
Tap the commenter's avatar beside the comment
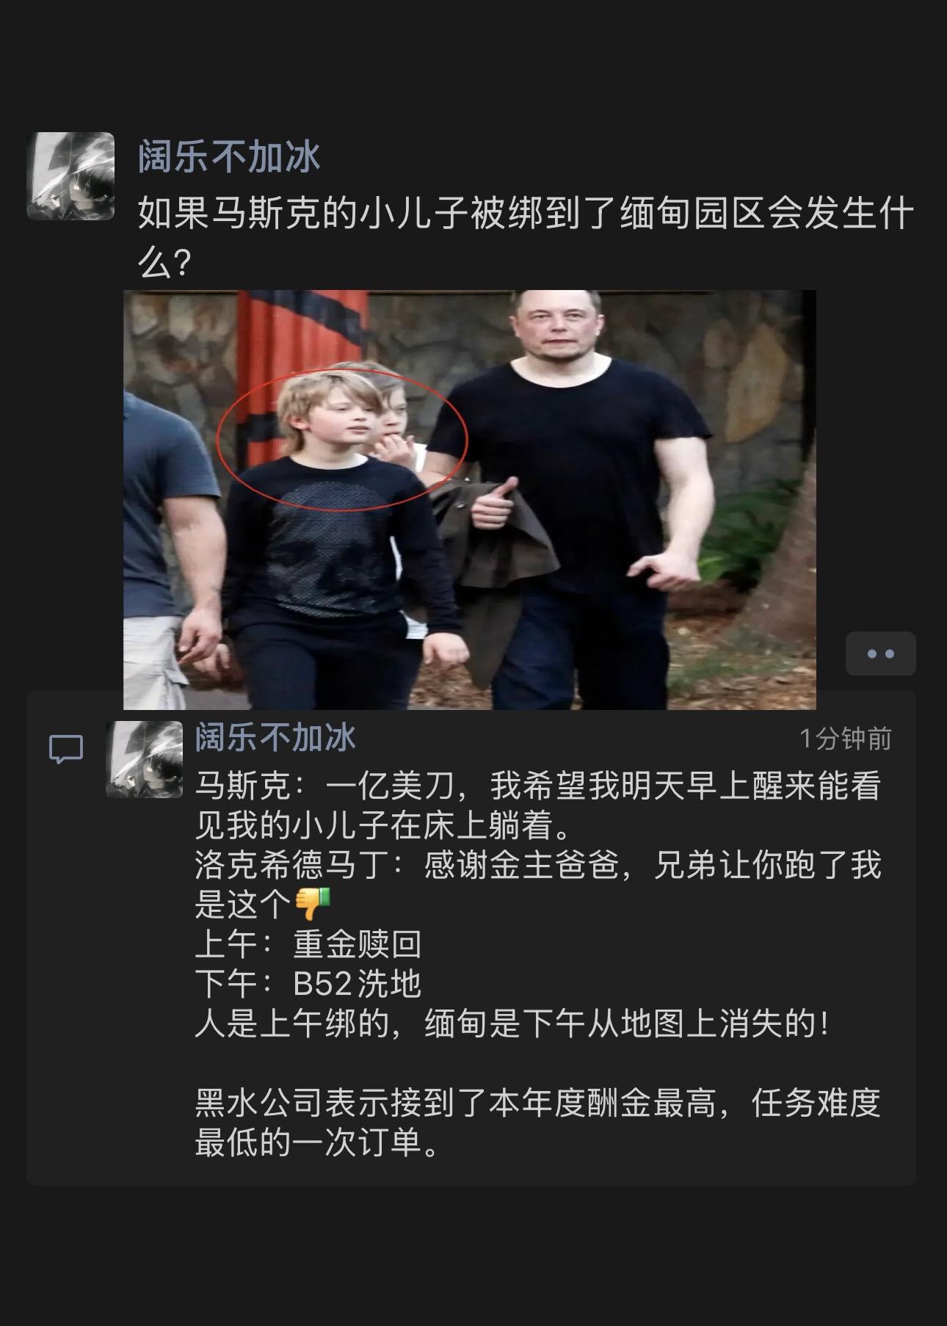point(145,759)
